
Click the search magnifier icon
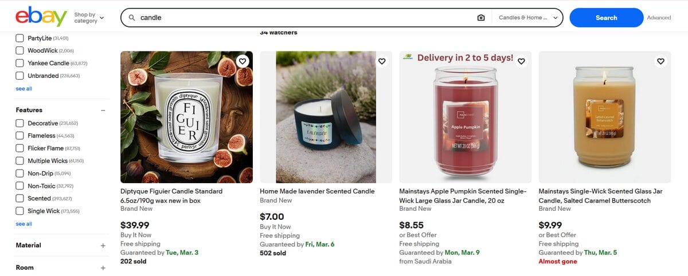pos(132,18)
